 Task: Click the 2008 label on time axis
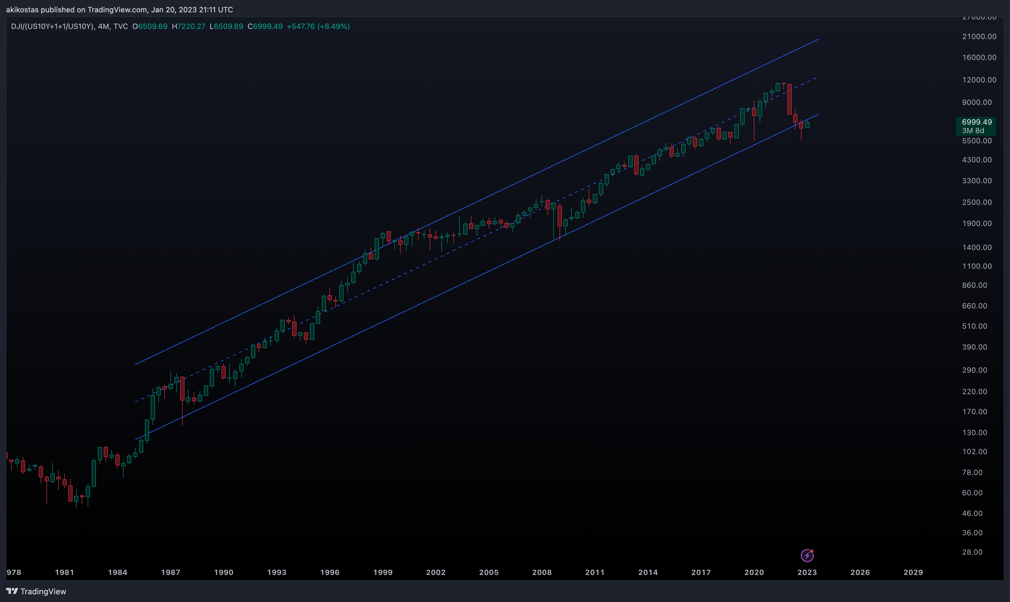pos(542,572)
